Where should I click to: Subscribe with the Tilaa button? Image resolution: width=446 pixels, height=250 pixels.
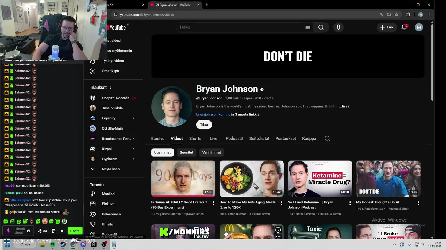[x=204, y=125]
